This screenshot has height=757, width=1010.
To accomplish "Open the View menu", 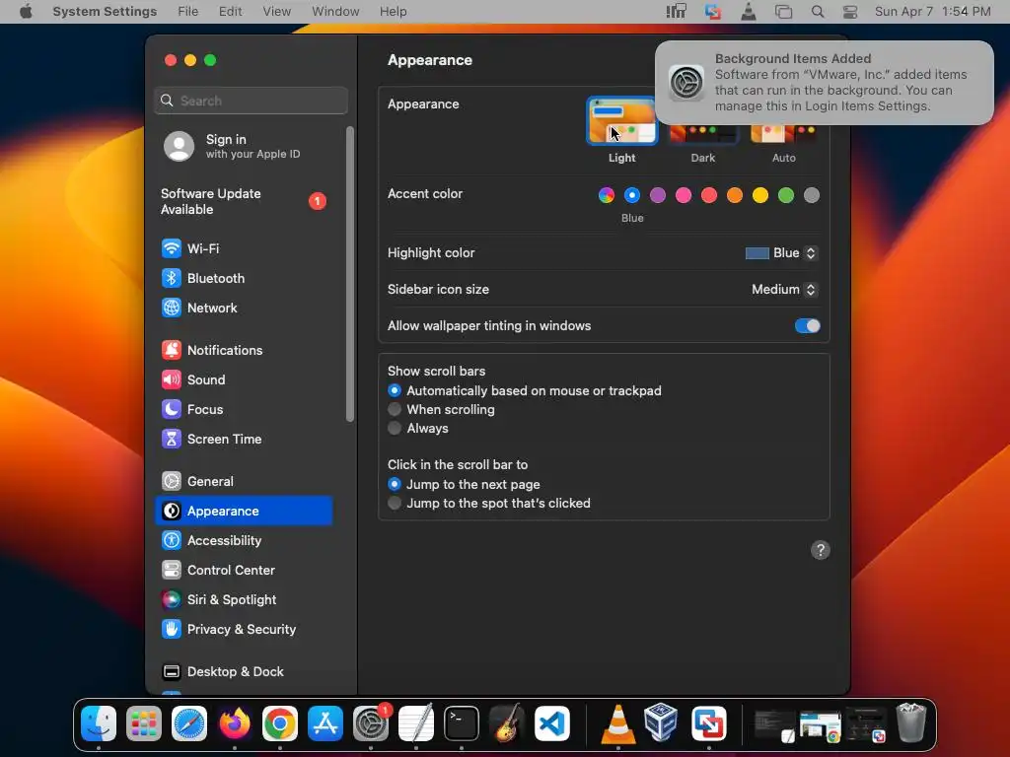I will [x=276, y=12].
